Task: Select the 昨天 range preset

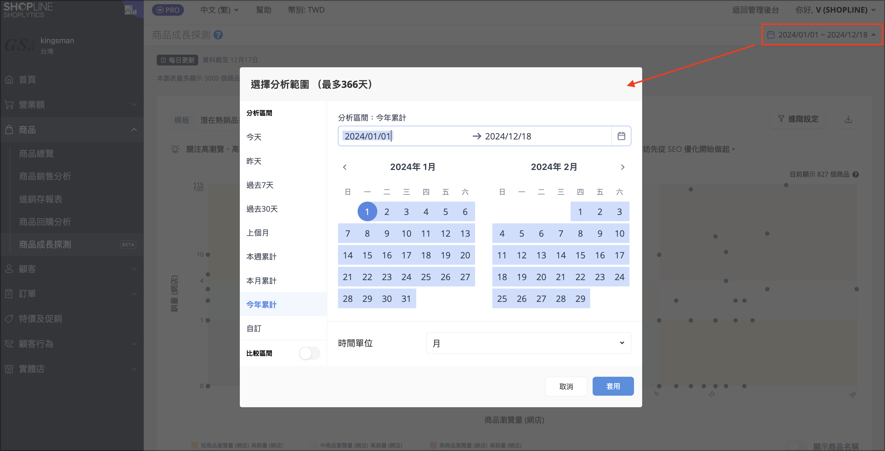Action: [x=283, y=161]
